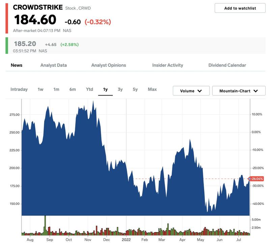270x251 pixels.
Task: Open the News tab
Action: [17, 65]
